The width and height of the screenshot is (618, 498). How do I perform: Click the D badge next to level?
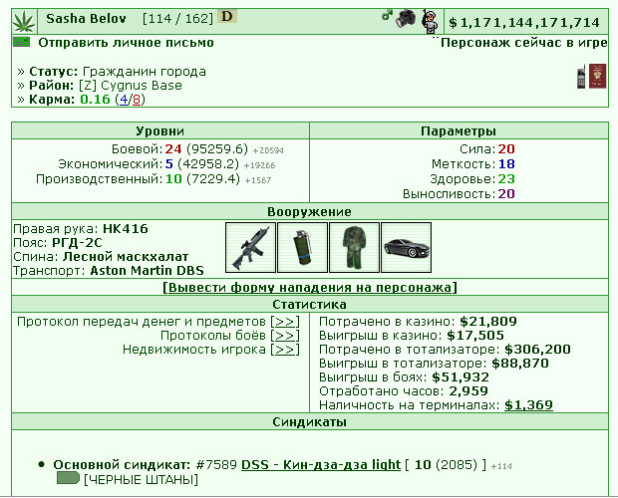tap(227, 17)
